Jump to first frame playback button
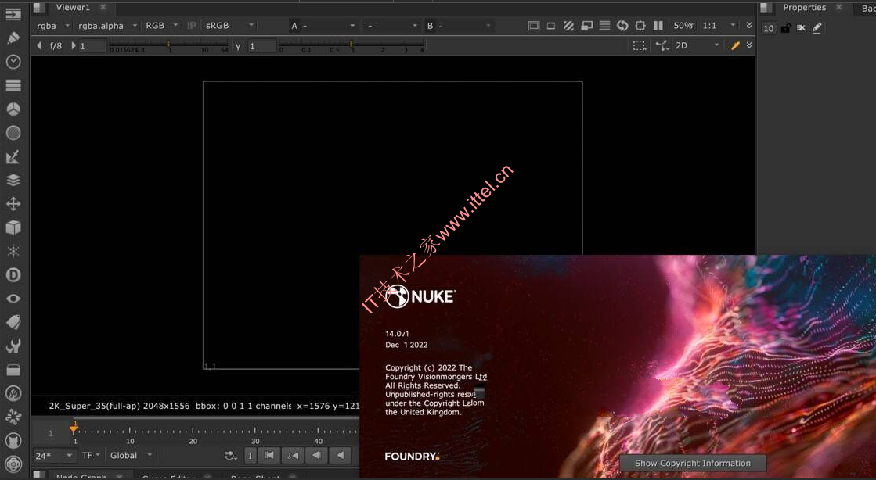The height and width of the screenshot is (480, 876). click(x=269, y=456)
